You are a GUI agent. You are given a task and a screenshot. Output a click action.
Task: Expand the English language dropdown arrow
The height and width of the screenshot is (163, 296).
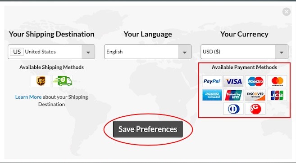pos(185,52)
